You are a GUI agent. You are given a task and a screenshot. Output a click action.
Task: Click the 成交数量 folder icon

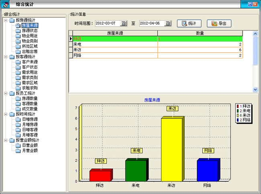(x=18, y=109)
